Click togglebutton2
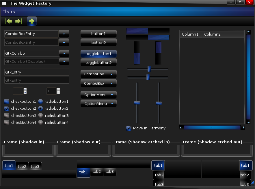 pyautogui.click(x=98, y=63)
